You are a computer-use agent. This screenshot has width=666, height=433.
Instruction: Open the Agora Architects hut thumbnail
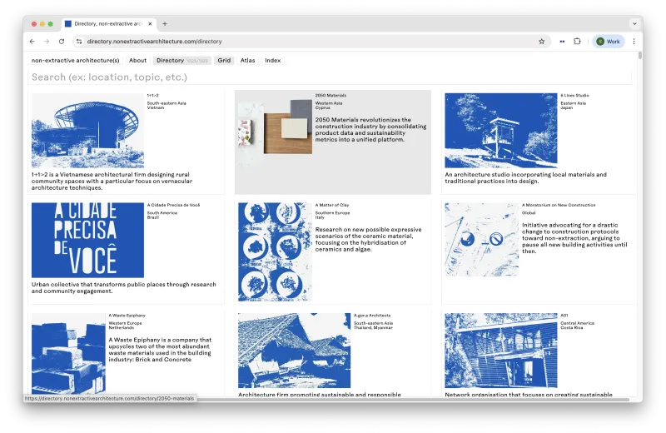(295, 351)
